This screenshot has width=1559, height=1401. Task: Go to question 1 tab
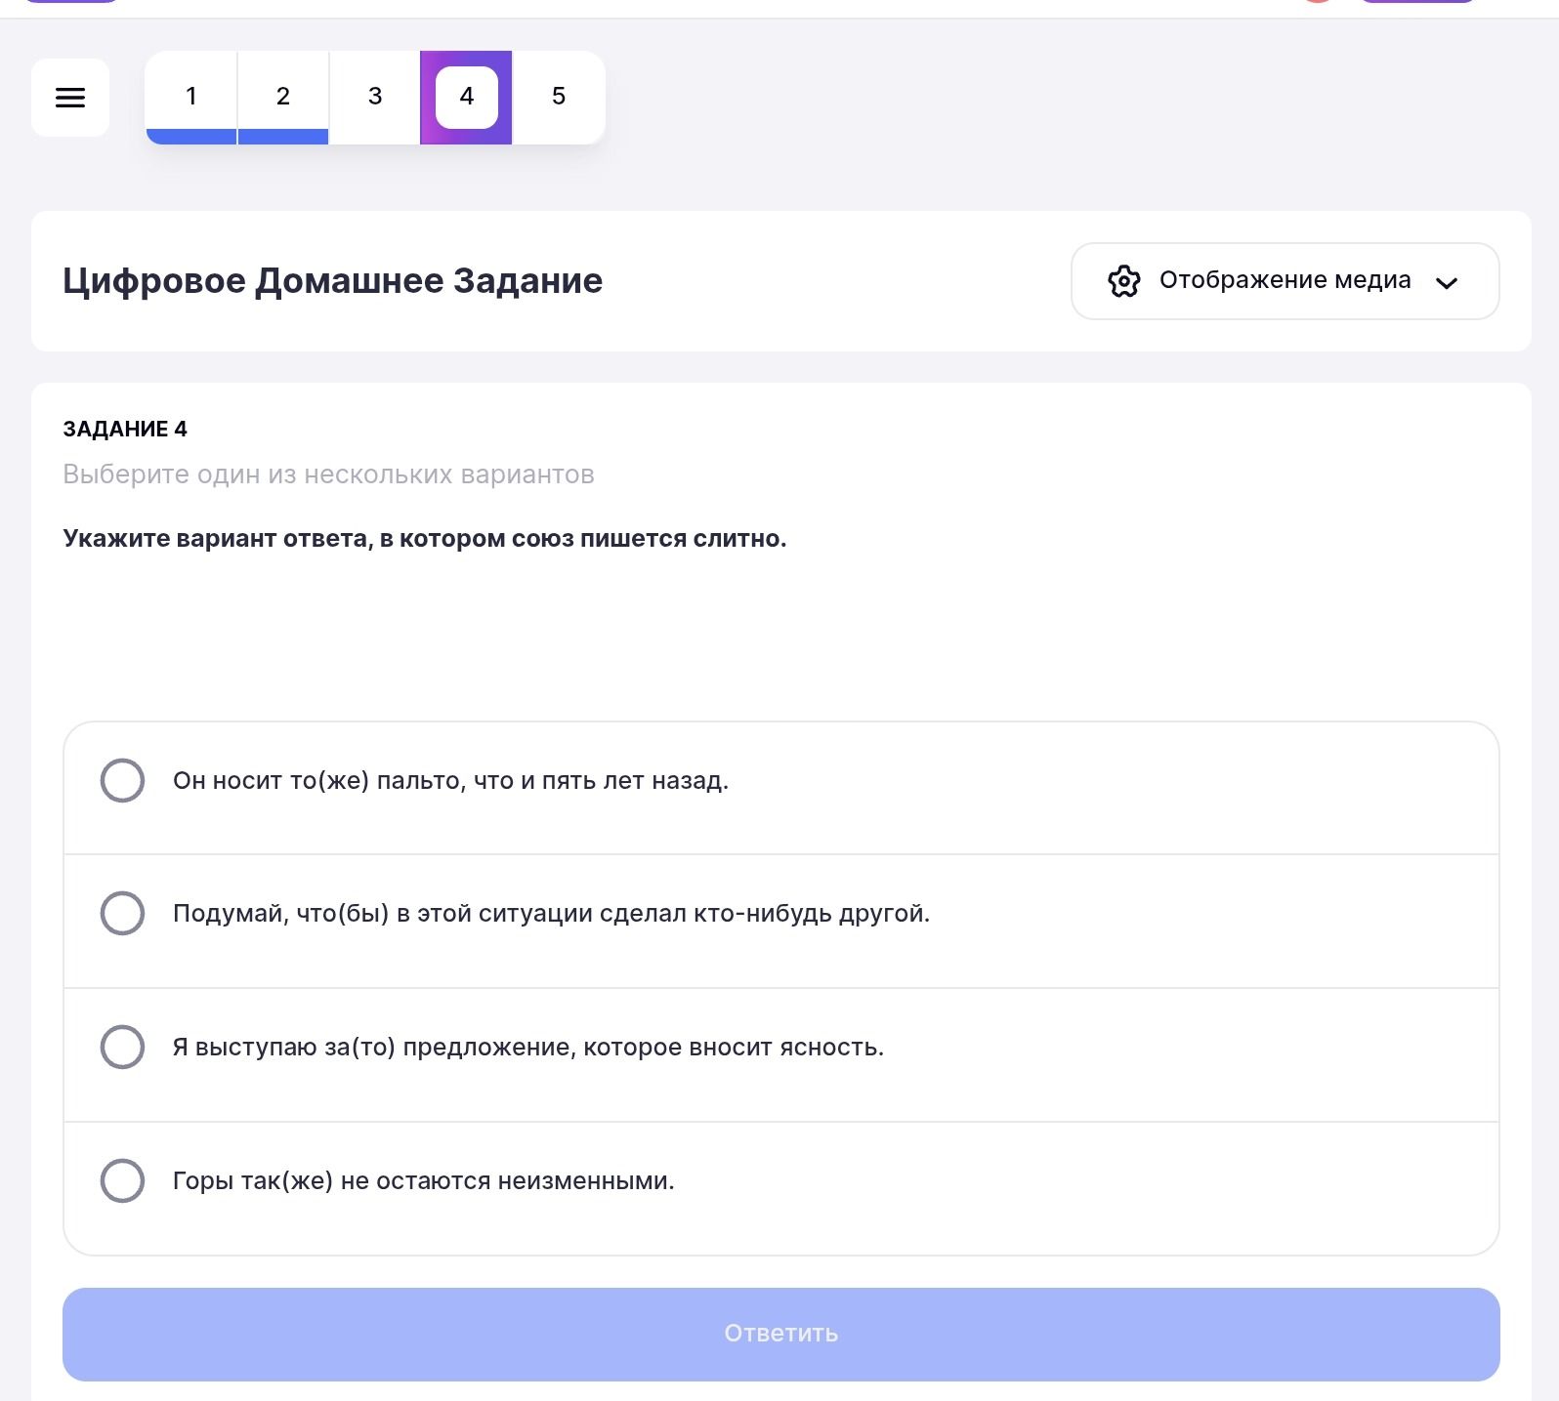191,97
